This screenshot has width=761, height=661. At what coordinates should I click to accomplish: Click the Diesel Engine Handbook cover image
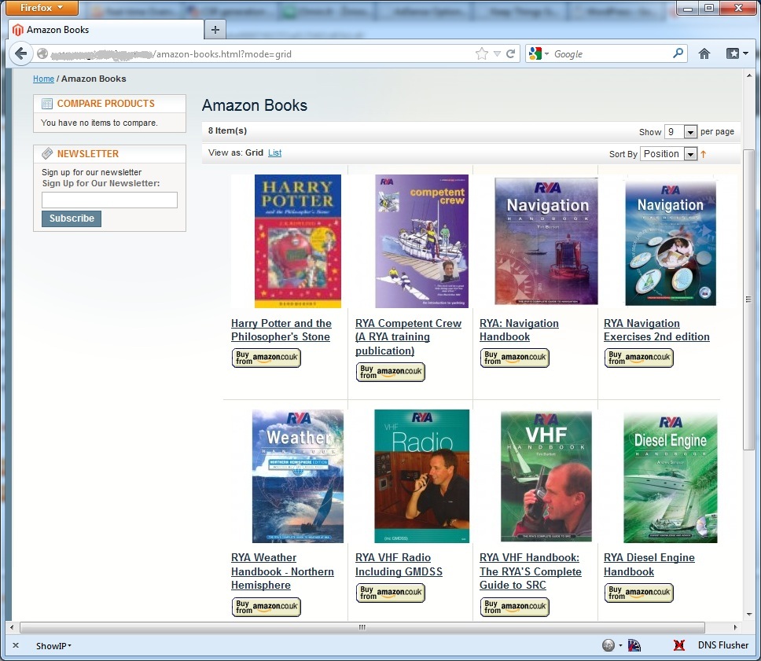(671, 477)
